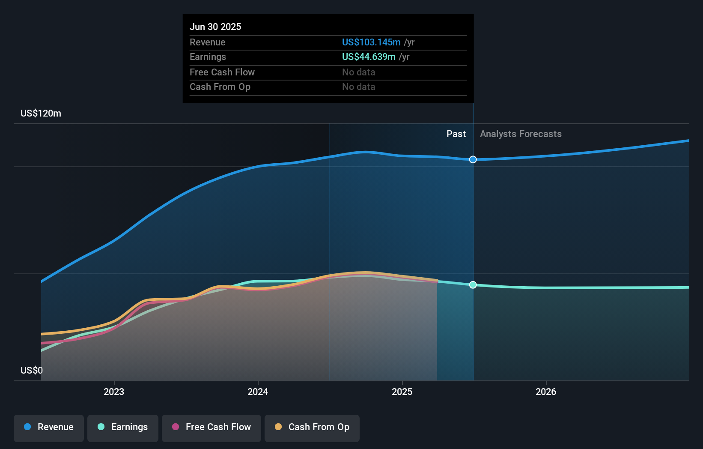The height and width of the screenshot is (449, 703).
Task: Click the US$120m y-axis label
Action: (41, 114)
